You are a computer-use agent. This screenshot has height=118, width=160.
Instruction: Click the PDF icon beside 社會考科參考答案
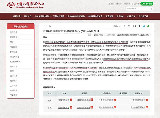[x=115, y=100]
